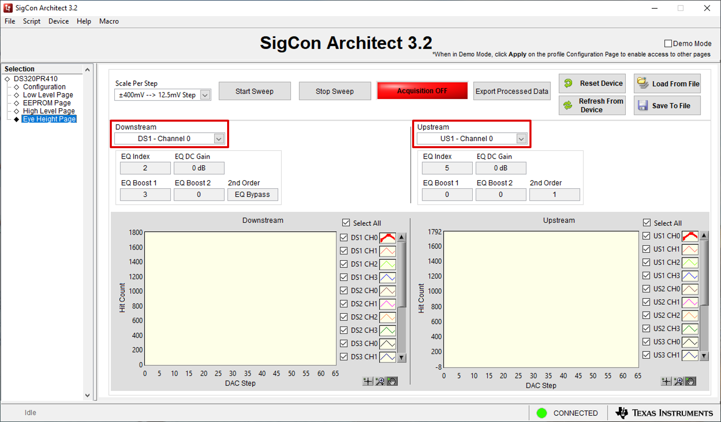Uncheck the DS2 CH0 channel checkbox
This screenshot has height=422, width=721.
point(344,291)
